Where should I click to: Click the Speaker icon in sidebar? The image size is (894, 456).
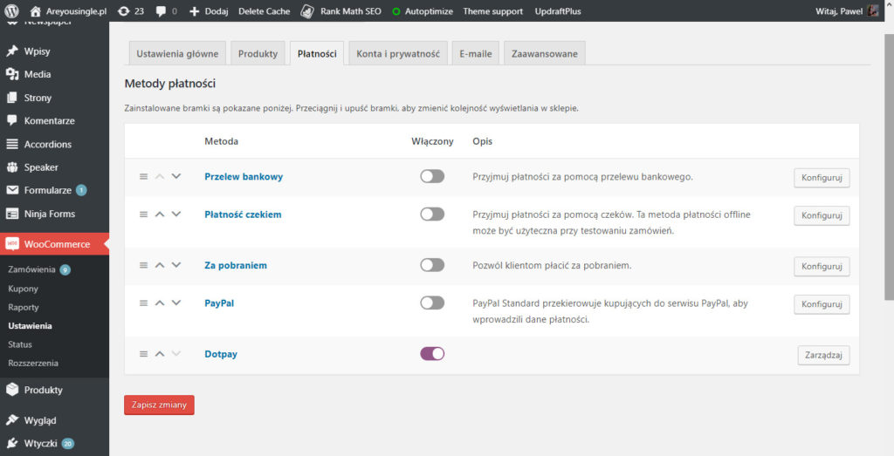click(x=12, y=167)
